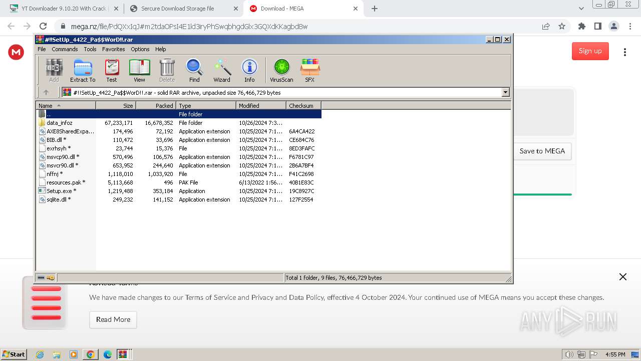This screenshot has width=641, height=361.
Task: Select the nffnj file
Action: [179, 174]
